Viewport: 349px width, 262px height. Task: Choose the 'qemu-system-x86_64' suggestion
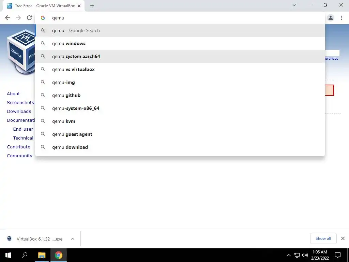point(180,108)
